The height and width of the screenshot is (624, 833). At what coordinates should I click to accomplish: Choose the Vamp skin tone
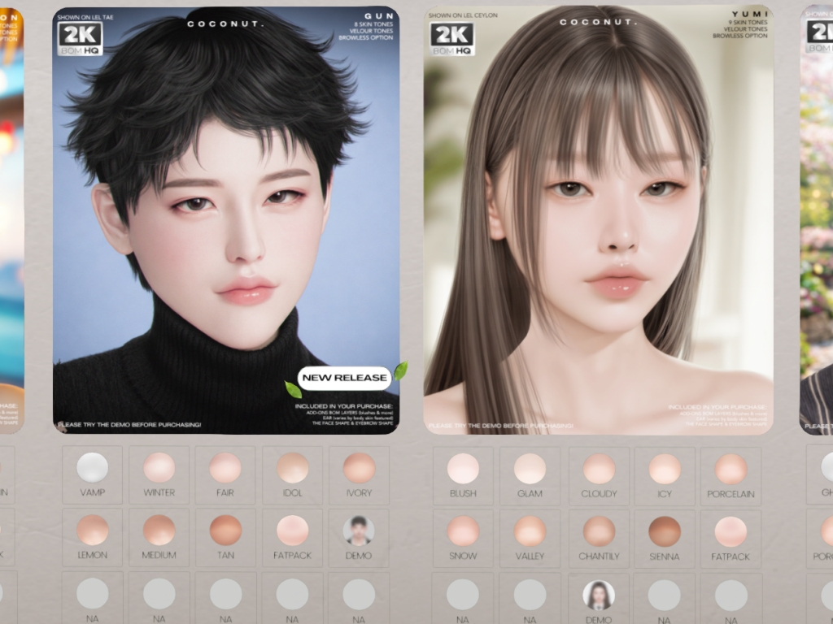(92, 469)
